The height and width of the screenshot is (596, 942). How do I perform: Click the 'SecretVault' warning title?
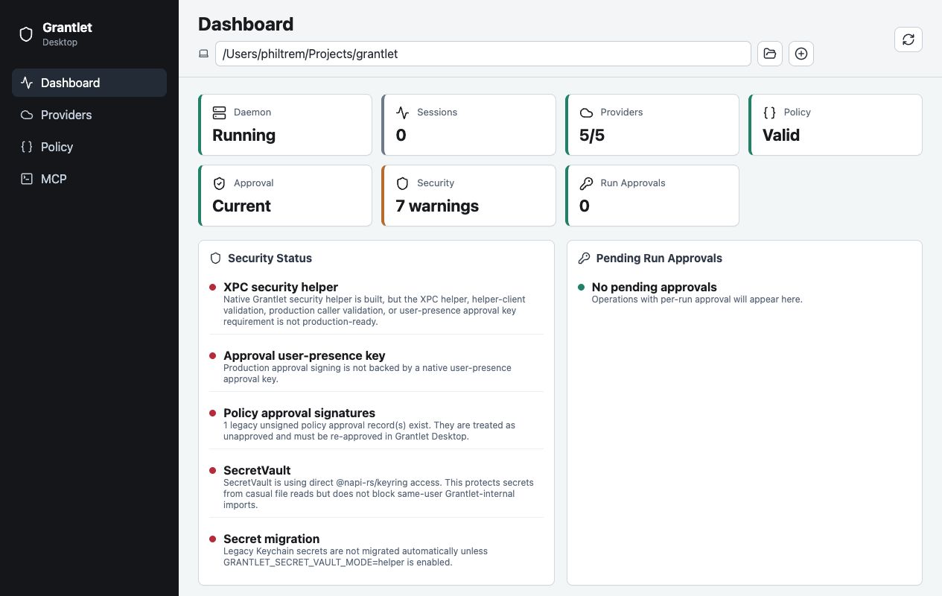click(x=257, y=470)
